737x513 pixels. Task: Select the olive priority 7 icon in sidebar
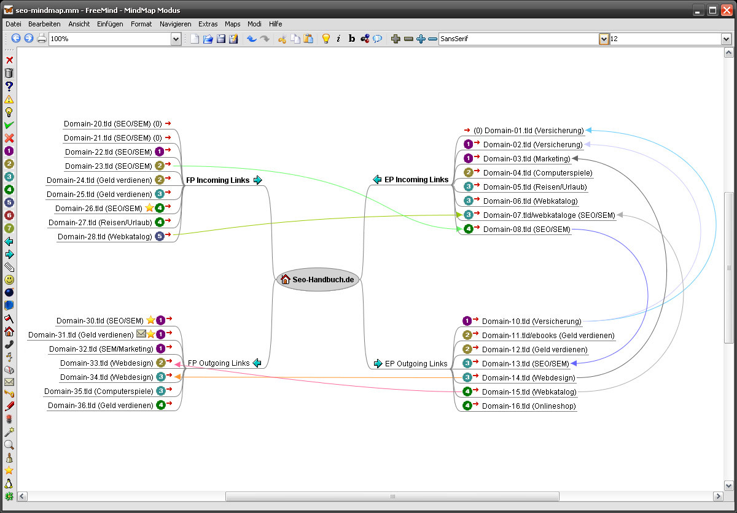click(9, 228)
